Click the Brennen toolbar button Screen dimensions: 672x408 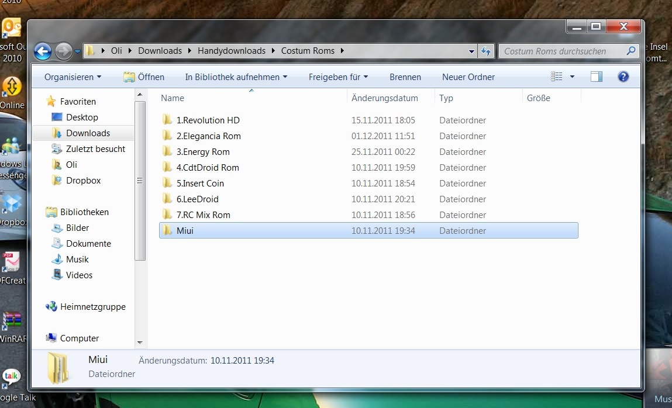[405, 77]
